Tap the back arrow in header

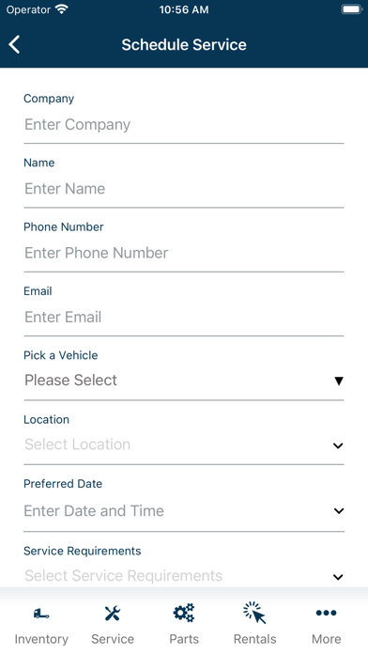pos(15,44)
